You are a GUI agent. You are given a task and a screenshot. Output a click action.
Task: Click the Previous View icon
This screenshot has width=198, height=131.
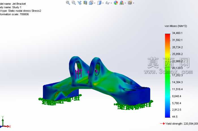click(79, 3)
